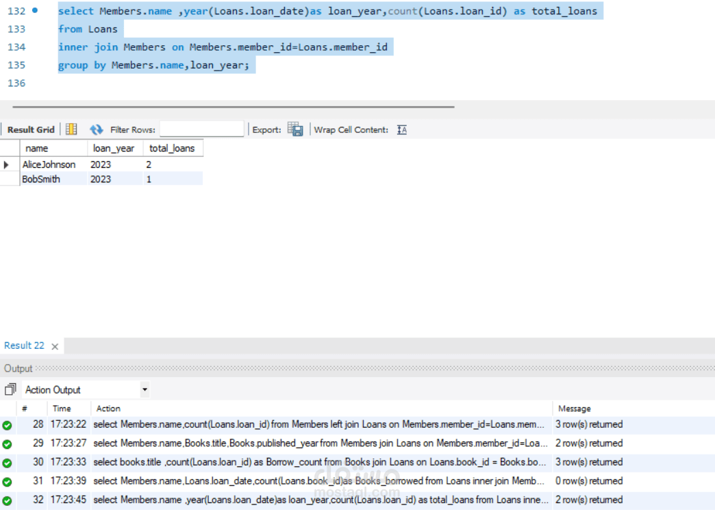Select the row marker arrow for AliceJohnson
Viewport: 715px width, 510px height.
(x=6, y=165)
